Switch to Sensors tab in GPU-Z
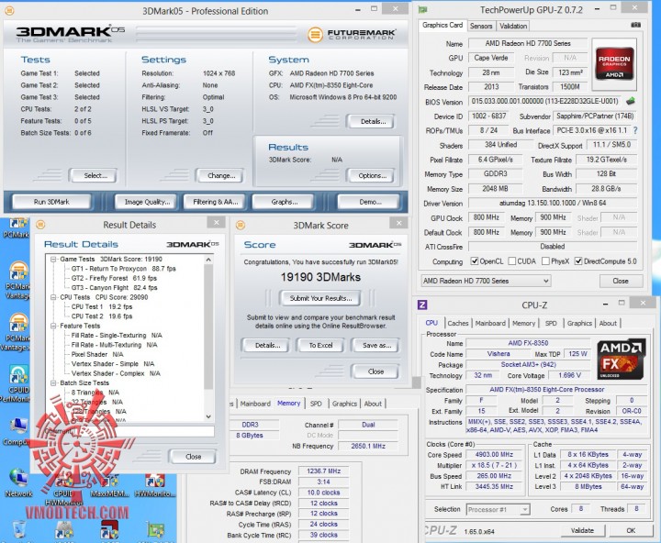The image size is (661, 543). point(481,26)
